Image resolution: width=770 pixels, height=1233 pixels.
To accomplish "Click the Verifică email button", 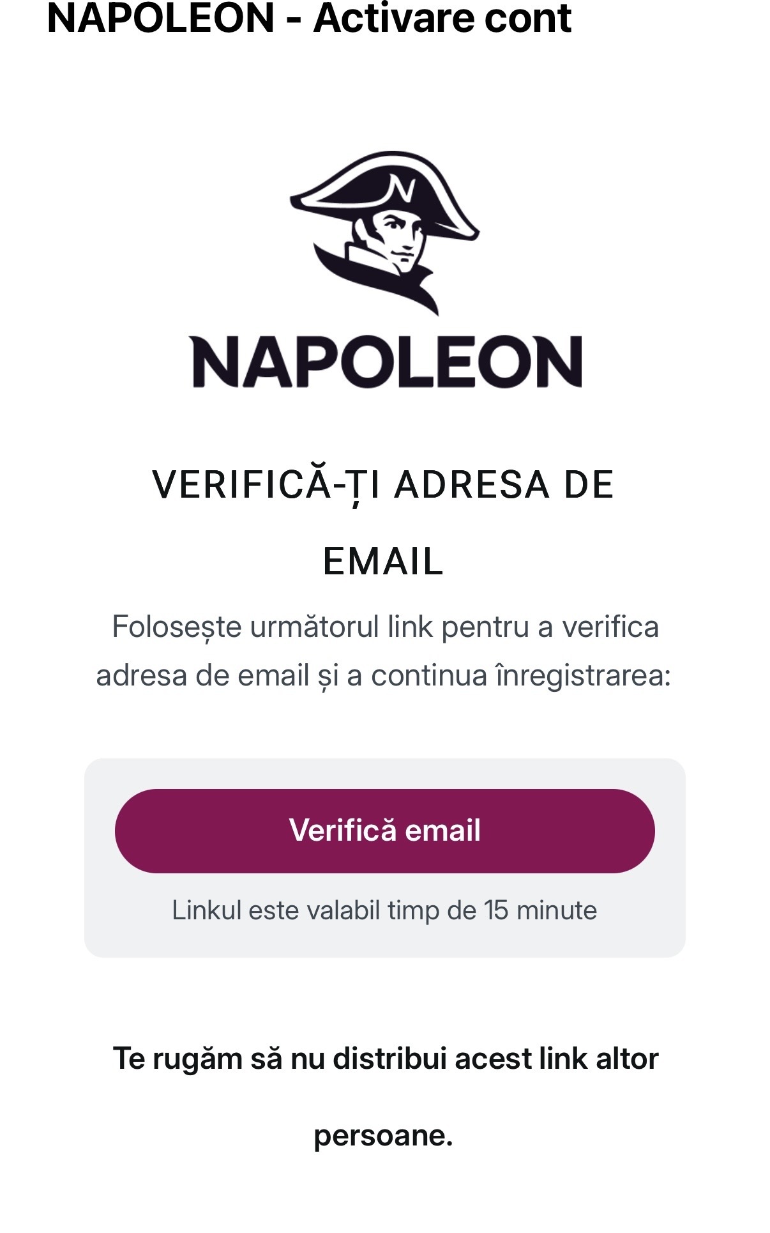I will point(385,831).
